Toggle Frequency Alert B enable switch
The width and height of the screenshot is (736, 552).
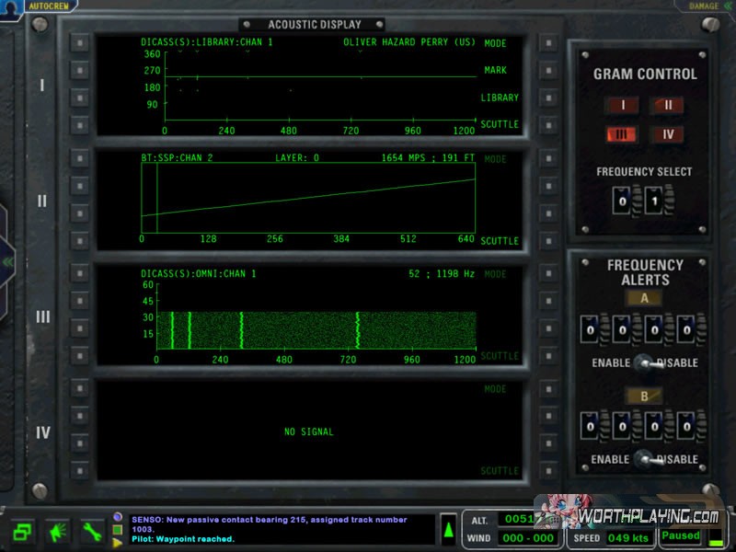[x=643, y=459]
